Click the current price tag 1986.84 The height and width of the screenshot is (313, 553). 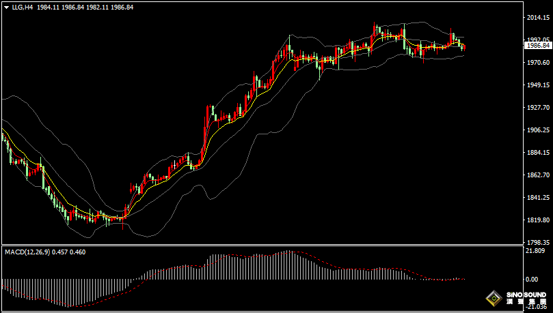(x=537, y=46)
